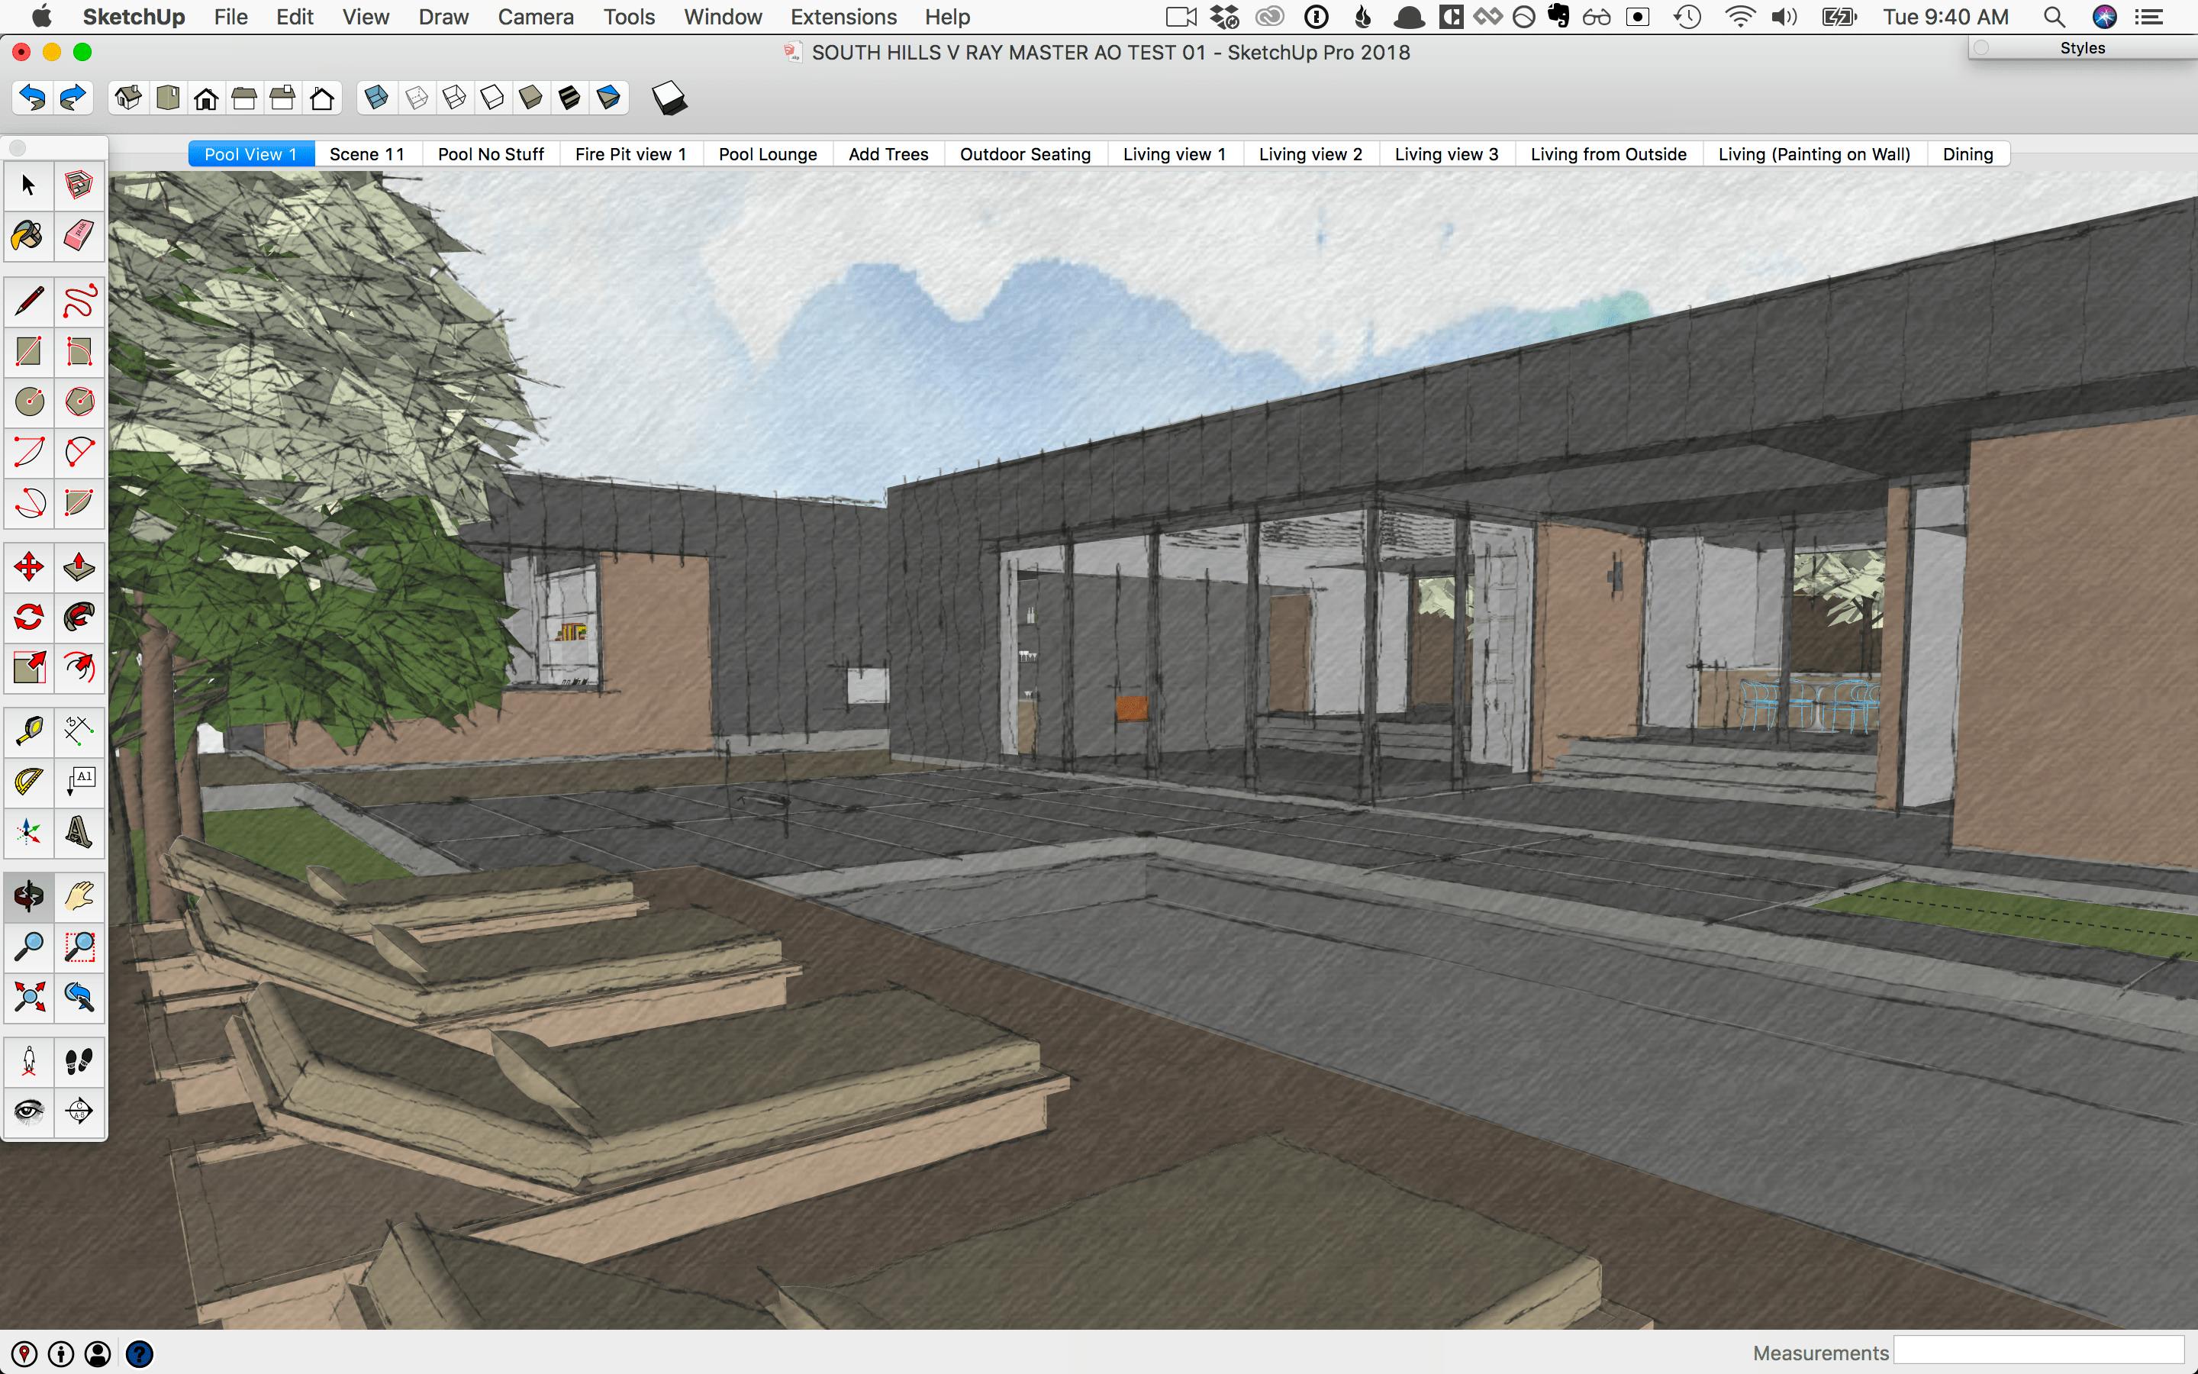Viewport: 2198px width, 1374px height.
Task: Open macOS Spotlight search
Action: click(2054, 16)
